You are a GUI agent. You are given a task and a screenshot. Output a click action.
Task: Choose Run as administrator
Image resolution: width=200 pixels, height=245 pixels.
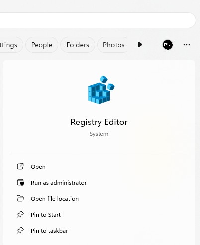tap(59, 183)
